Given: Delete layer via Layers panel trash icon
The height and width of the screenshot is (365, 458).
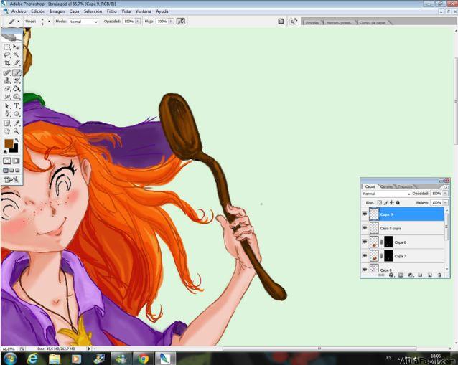Looking at the screenshot, I should coord(439,275).
